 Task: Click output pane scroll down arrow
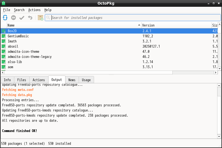(x=219, y=136)
